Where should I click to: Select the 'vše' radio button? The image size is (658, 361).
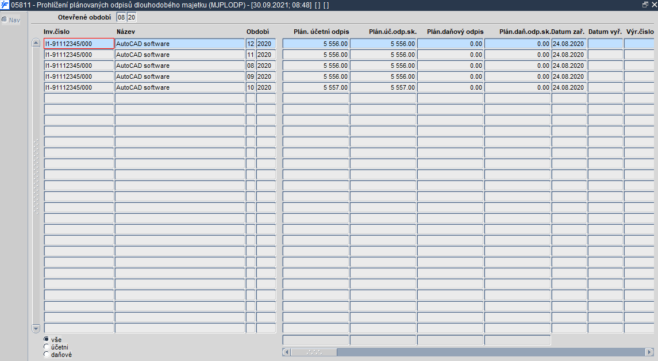[x=46, y=339]
